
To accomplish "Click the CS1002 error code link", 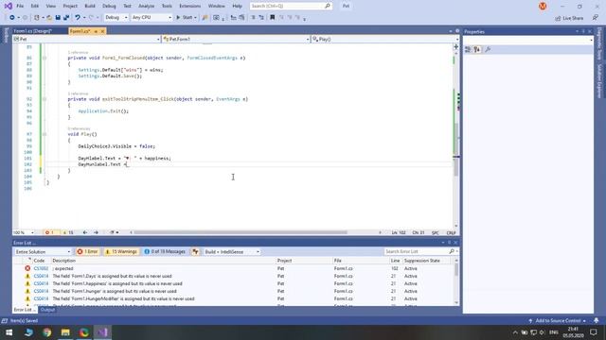I will coord(41,268).
